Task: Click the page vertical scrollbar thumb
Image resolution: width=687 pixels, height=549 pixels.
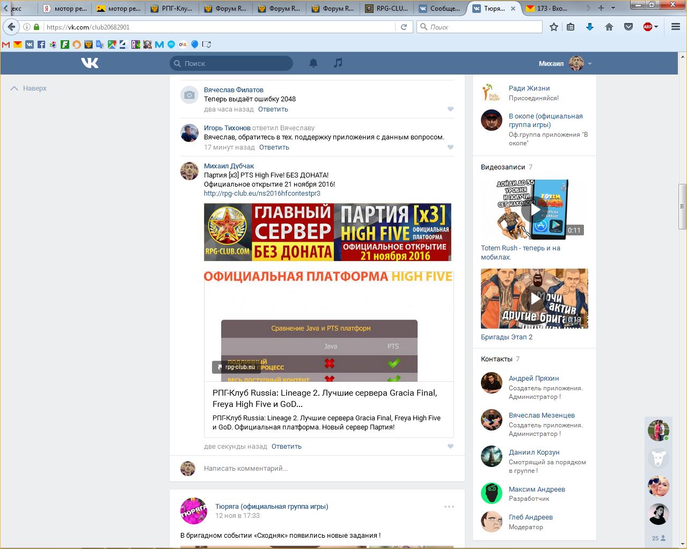Action: (682, 206)
